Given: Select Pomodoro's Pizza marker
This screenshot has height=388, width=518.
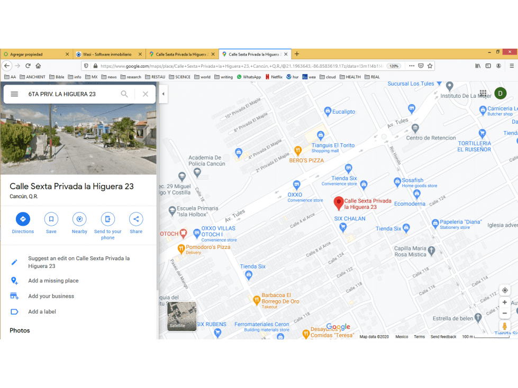Looking at the screenshot, I should click(181, 249).
